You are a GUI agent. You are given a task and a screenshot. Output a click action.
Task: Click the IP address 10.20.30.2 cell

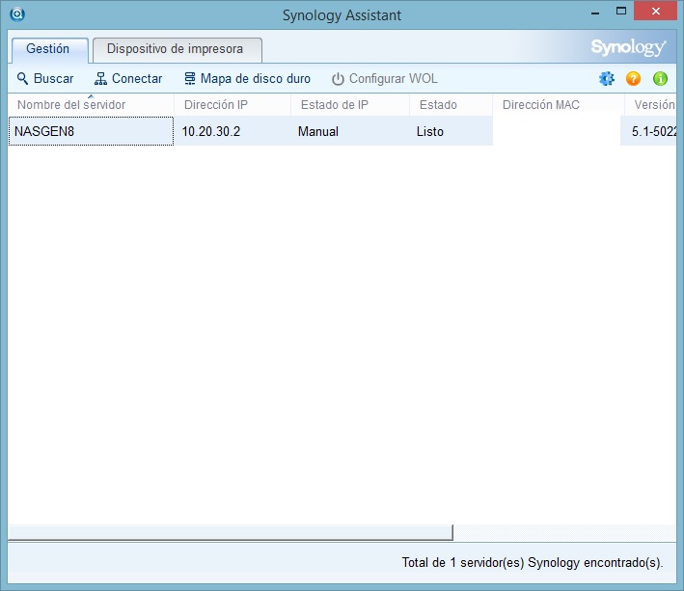[233, 131]
